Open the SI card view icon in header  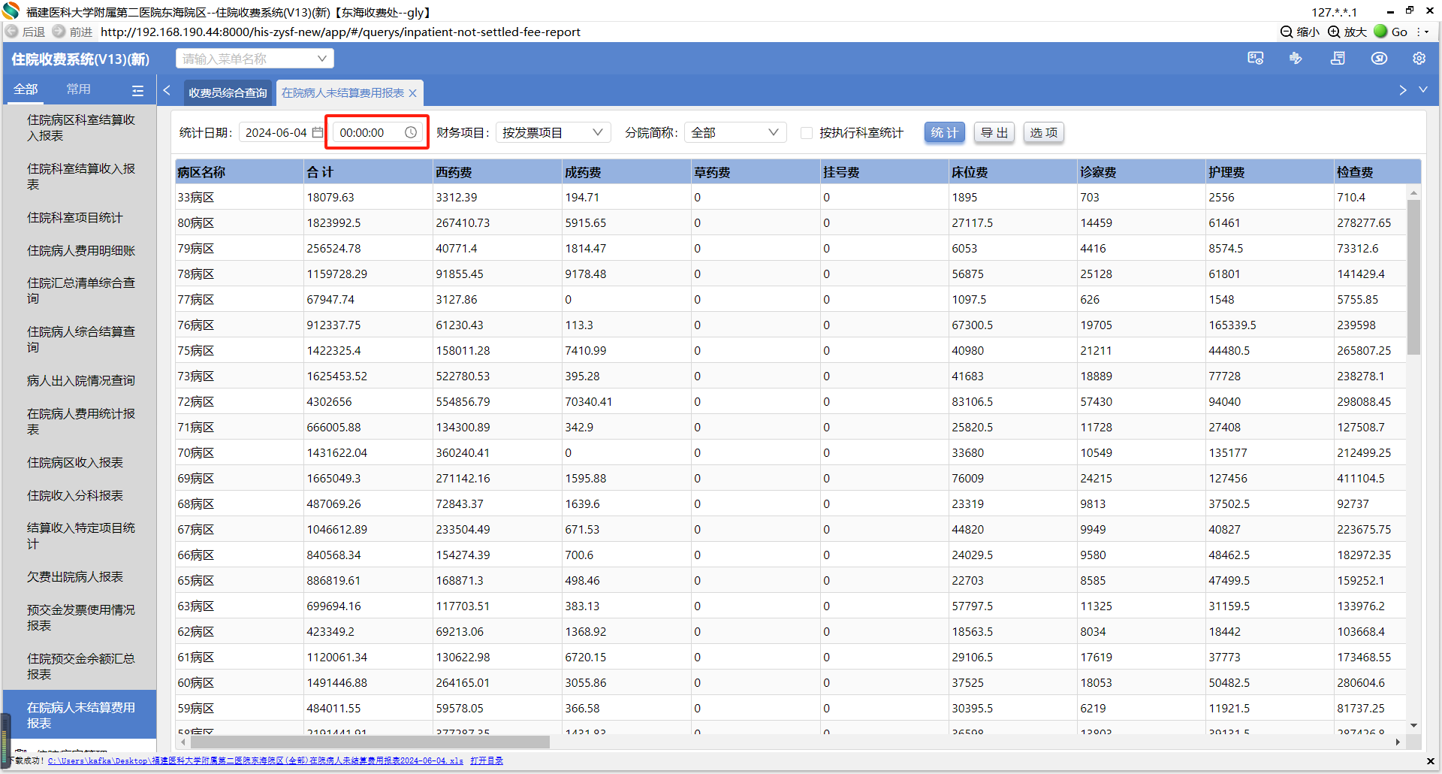click(1256, 59)
